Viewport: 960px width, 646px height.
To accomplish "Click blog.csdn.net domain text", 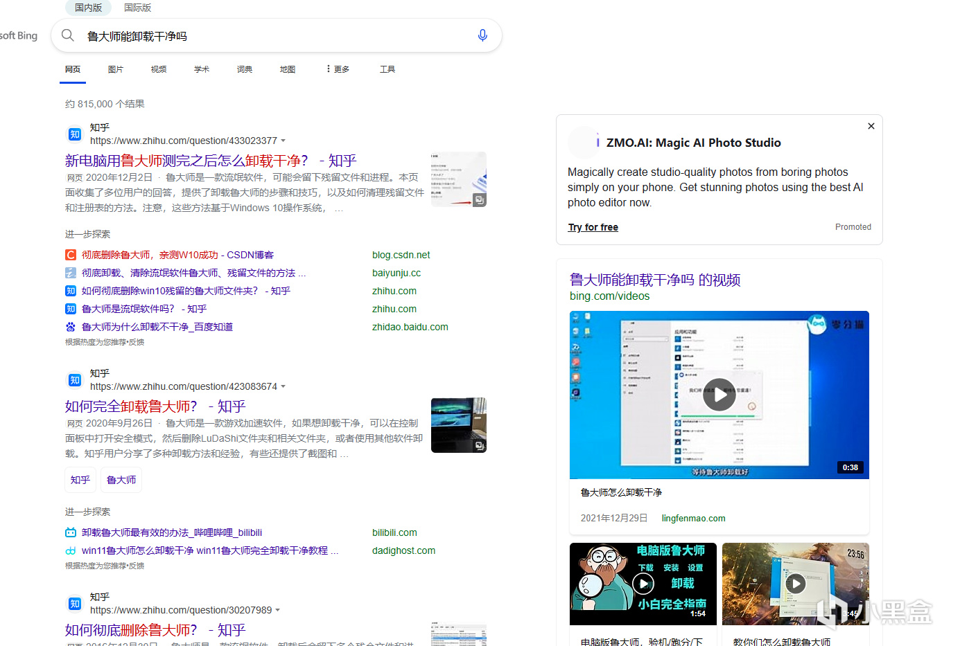I will click(401, 255).
